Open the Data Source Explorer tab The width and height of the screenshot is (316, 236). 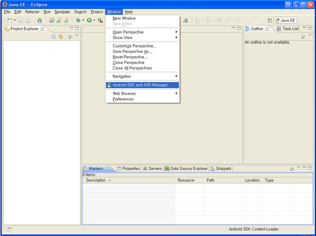pyautogui.click(x=186, y=169)
